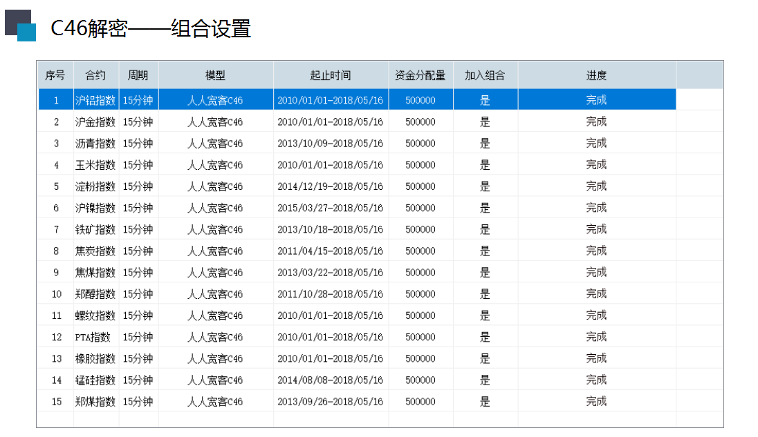Click date range 2014/12/19-2018/05/16 cell
The width and height of the screenshot is (758, 437).
331,186
